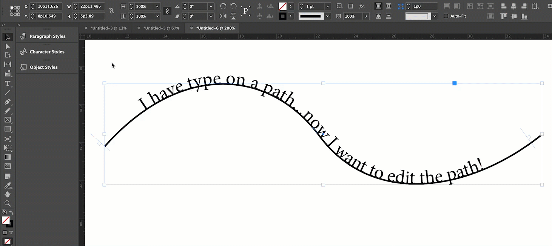Select the Selection tool arrow

click(8, 37)
